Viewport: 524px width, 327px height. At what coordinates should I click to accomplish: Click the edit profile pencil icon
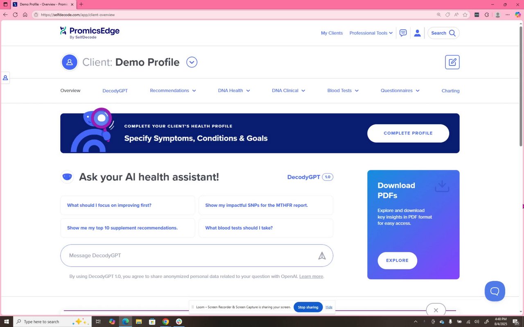[452, 62]
